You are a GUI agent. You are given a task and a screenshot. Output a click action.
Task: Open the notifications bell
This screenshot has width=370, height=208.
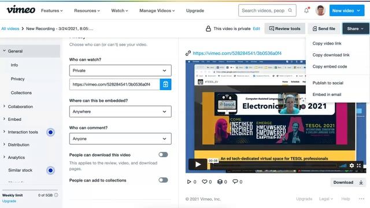[306, 10]
